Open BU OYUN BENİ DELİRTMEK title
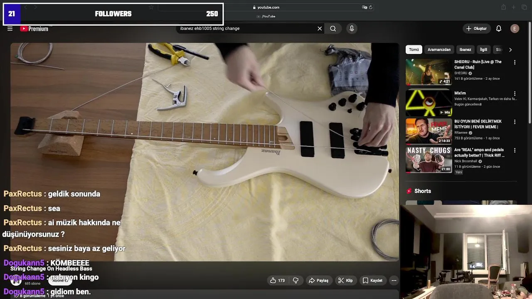532x299 pixels. (478, 124)
